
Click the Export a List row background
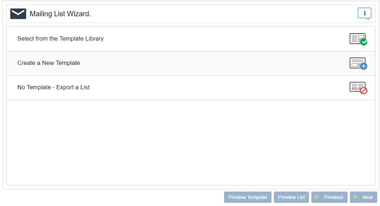tap(191, 88)
